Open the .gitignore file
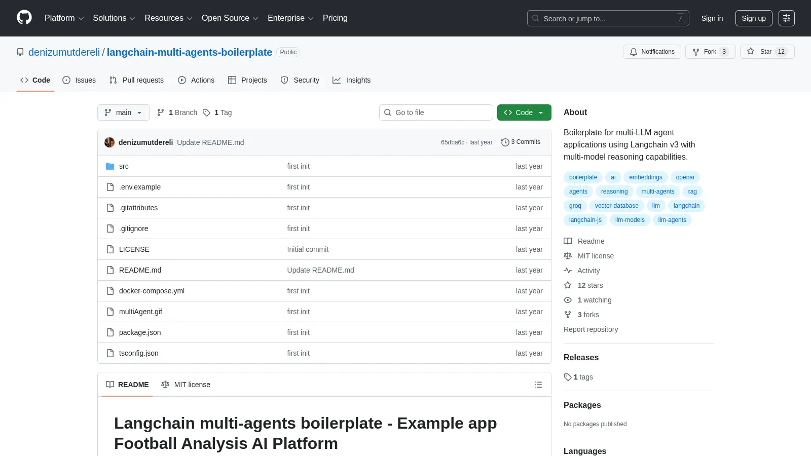 [134, 229]
